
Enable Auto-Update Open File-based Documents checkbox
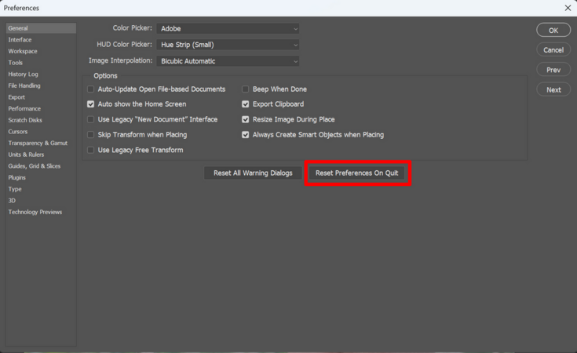pyautogui.click(x=90, y=89)
